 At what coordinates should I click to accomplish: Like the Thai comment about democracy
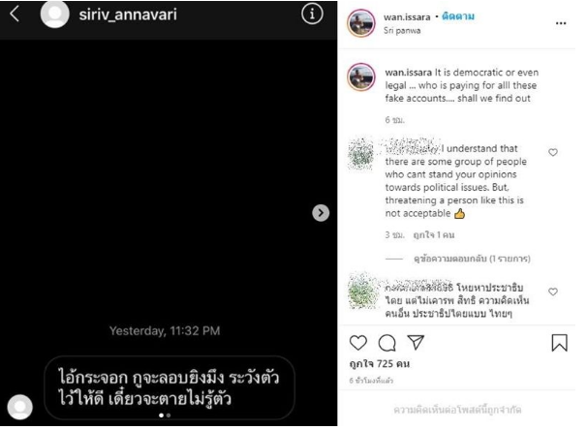coord(553,292)
